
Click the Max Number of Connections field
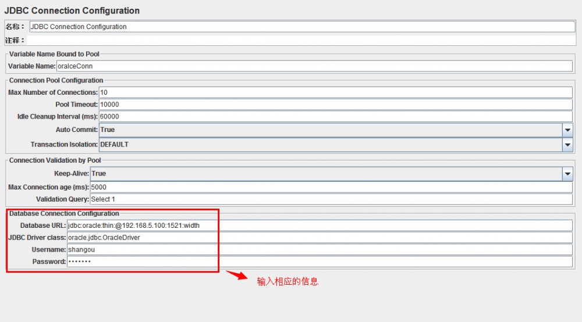click(336, 92)
